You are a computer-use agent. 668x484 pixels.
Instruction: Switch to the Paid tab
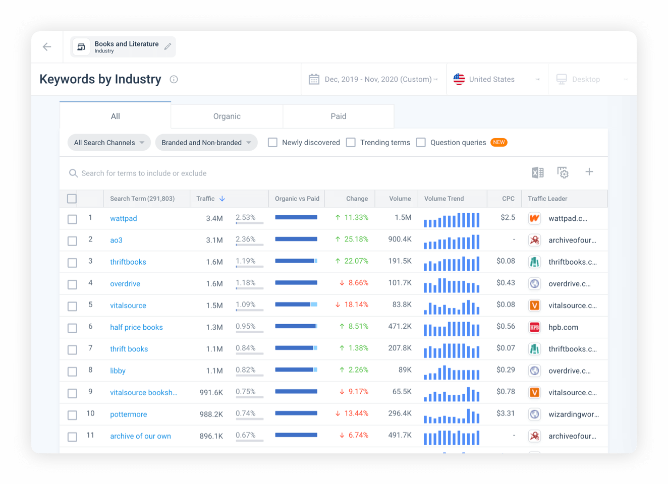[x=338, y=116]
